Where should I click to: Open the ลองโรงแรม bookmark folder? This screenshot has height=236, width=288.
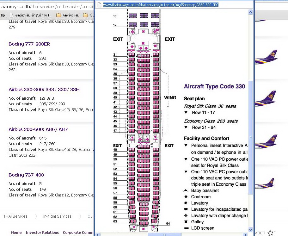click(x=67, y=15)
